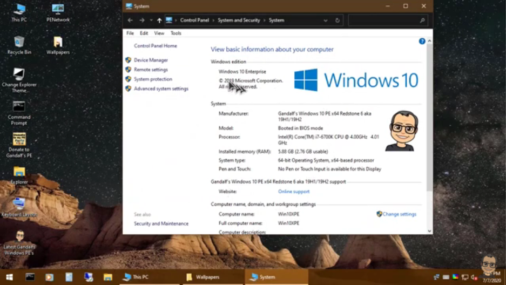Image resolution: width=506 pixels, height=285 pixels.
Task: Click the 5.88 GB RAM value
Action: [x=303, y=152]
